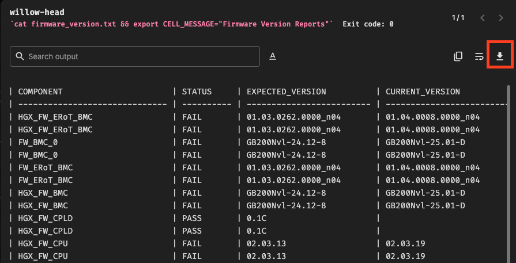This screenshot has height=263, width=516.
Task: Click PASS status in first HGX_FW_CPLD row
Action: [192, 218]
